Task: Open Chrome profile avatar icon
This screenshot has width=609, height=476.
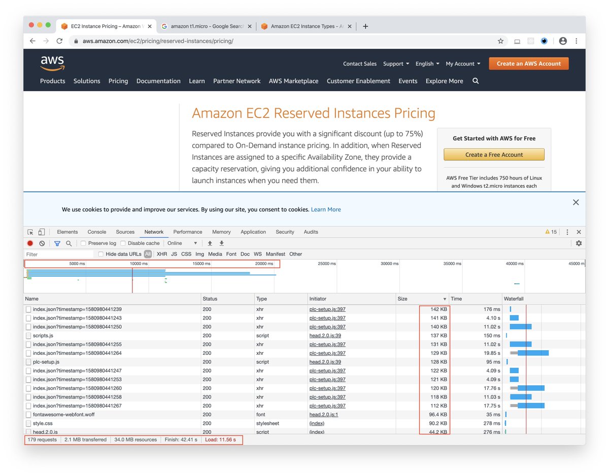Action: click(562, 41)
